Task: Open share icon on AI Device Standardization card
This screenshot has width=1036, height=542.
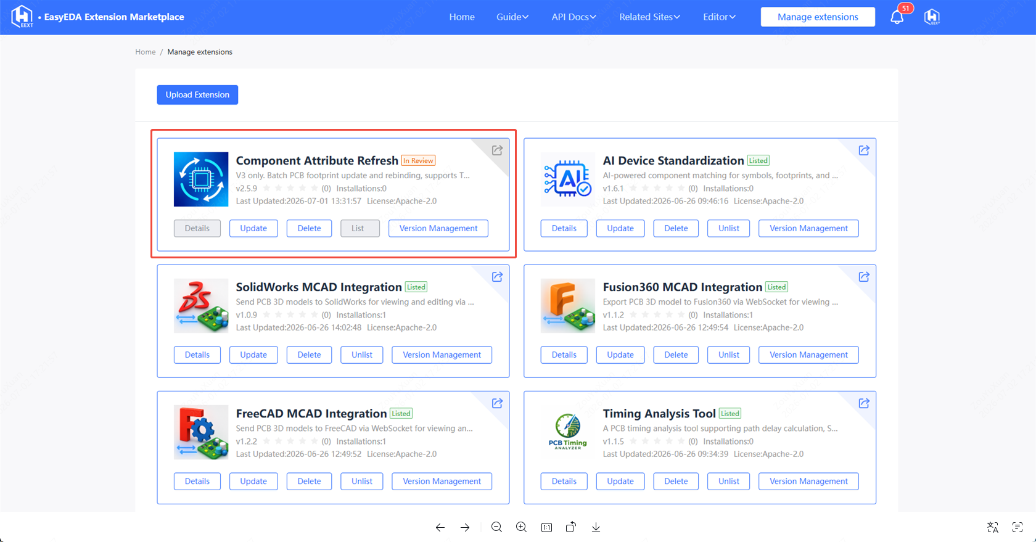Action: click(864, 150)
